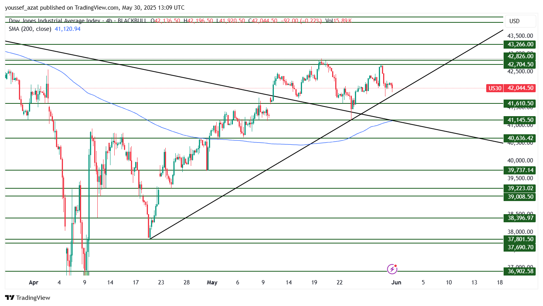This screenshot has height=306, width=543.
Task: Select the 41,610.50 price level label
Action: 520,103
